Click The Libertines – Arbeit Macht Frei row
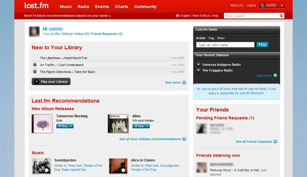Viewport: 307px width, 177px height. tap(109, 58)
